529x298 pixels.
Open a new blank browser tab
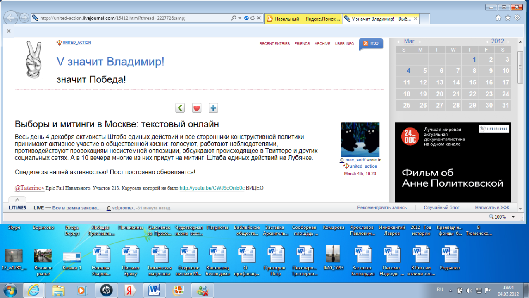coord(425,19)
